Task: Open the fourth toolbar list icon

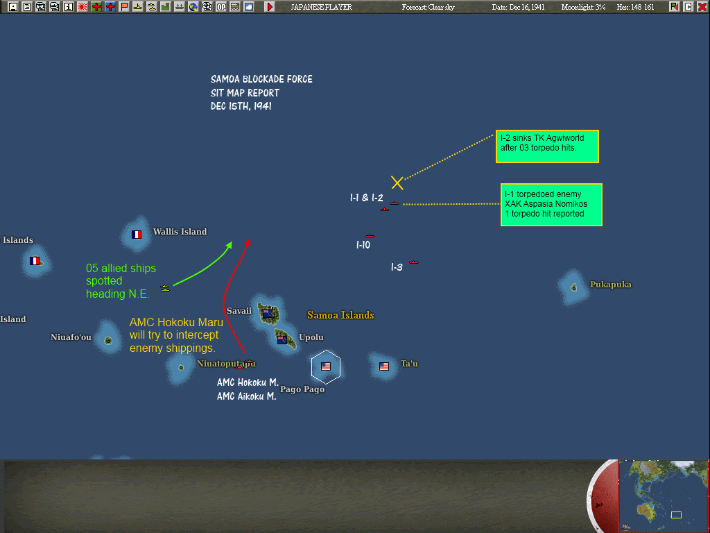Action: point(54,7)
